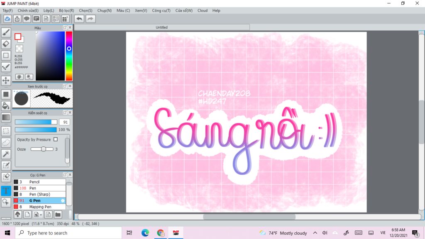Open the brush duplicate dropdown arrow
Image resolution: width=425 pixels, height=239 pixels.
(41, 215)
